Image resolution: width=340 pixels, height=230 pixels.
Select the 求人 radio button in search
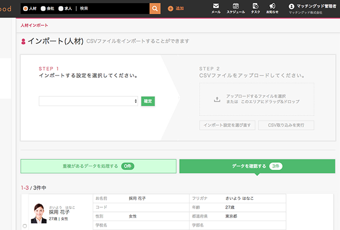pos(61,8)
